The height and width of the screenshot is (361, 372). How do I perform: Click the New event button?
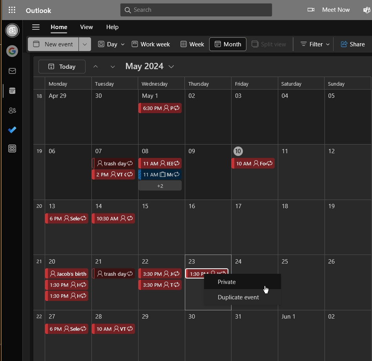coord(53,44)
